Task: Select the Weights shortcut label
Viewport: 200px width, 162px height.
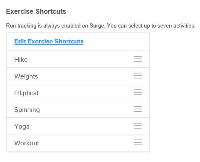Action: (26, 76)
